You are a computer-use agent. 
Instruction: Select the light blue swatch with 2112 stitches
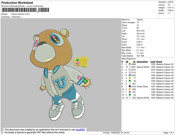pos(130,72)
